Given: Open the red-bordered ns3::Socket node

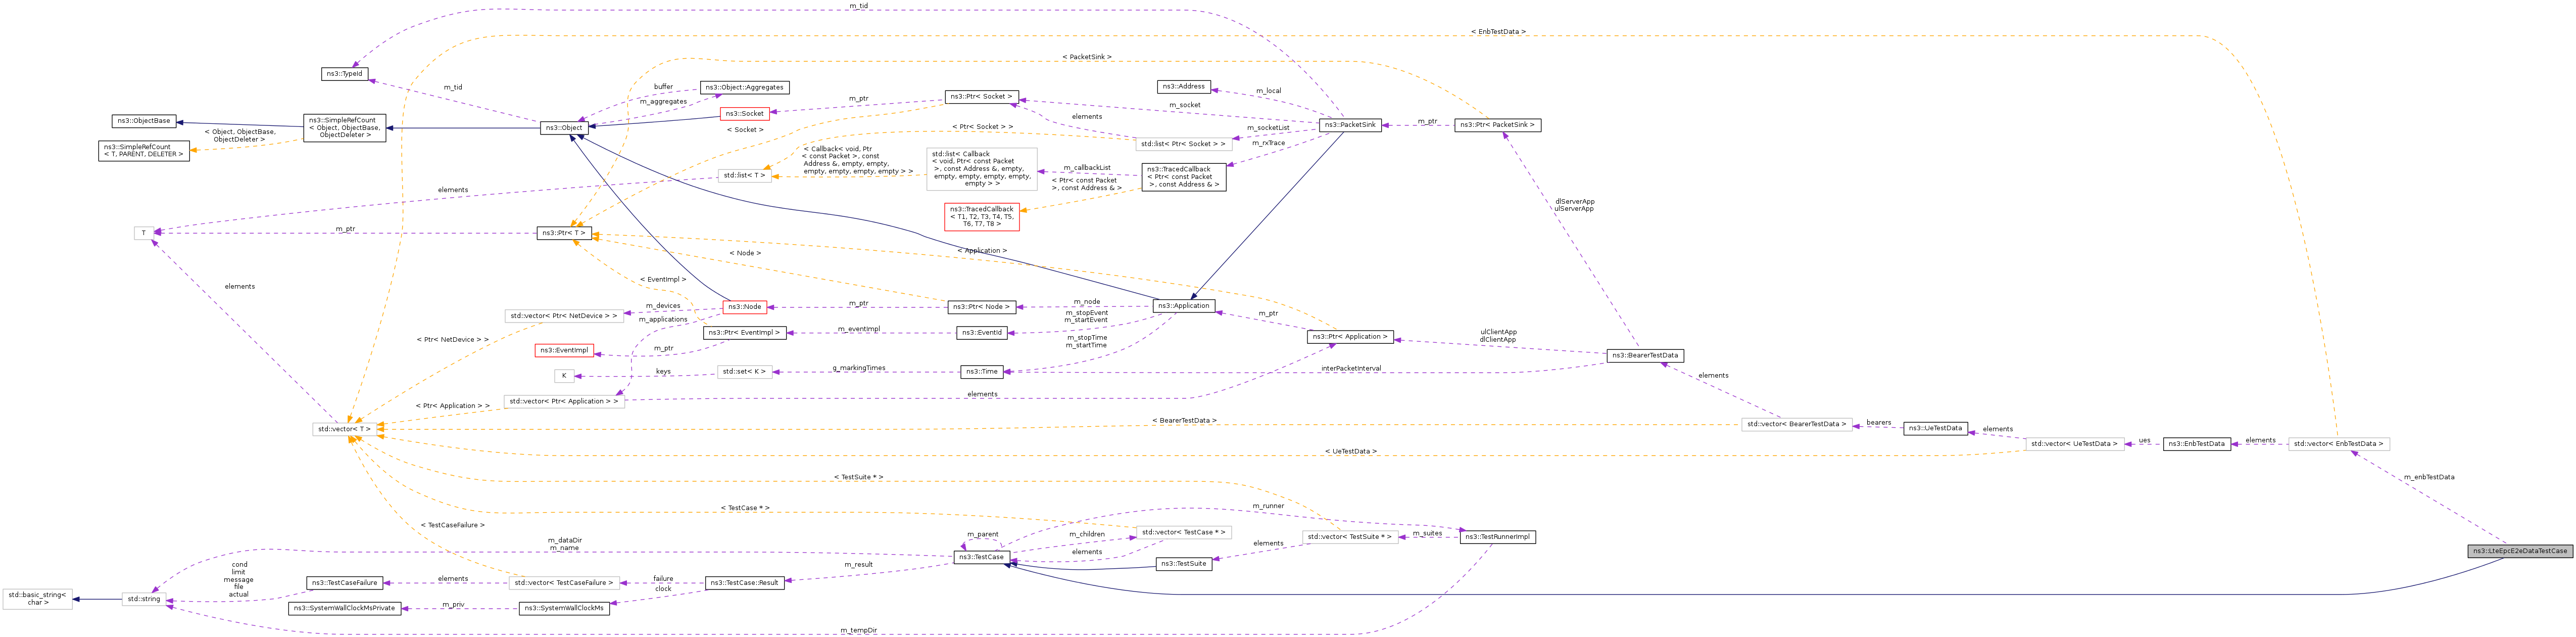Looking at the screenshot, I should (x=745, y=114).
